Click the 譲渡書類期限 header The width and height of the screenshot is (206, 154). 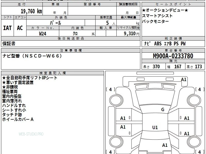128,4
